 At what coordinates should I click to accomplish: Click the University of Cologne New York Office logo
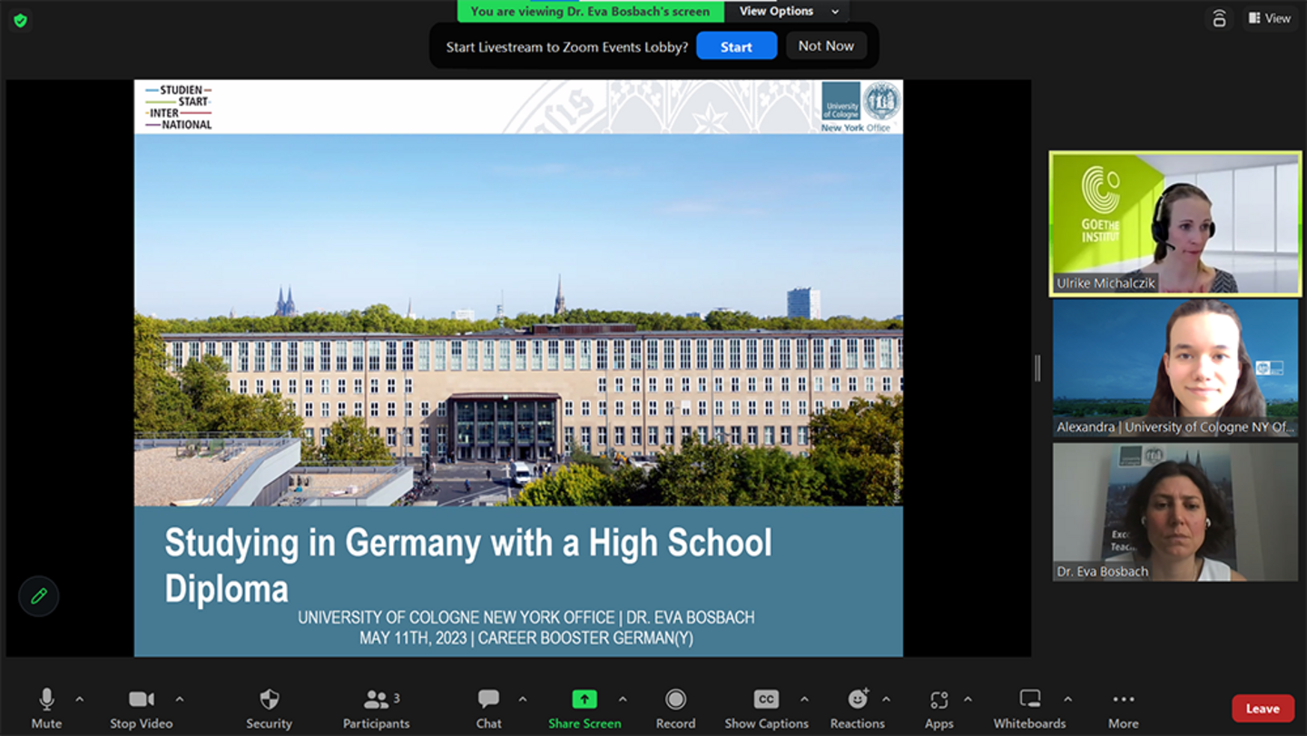pyautogui.click(x=860, y=107)
